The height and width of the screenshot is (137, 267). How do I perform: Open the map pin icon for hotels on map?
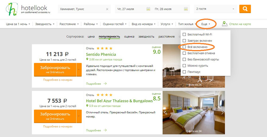[225, 24]
